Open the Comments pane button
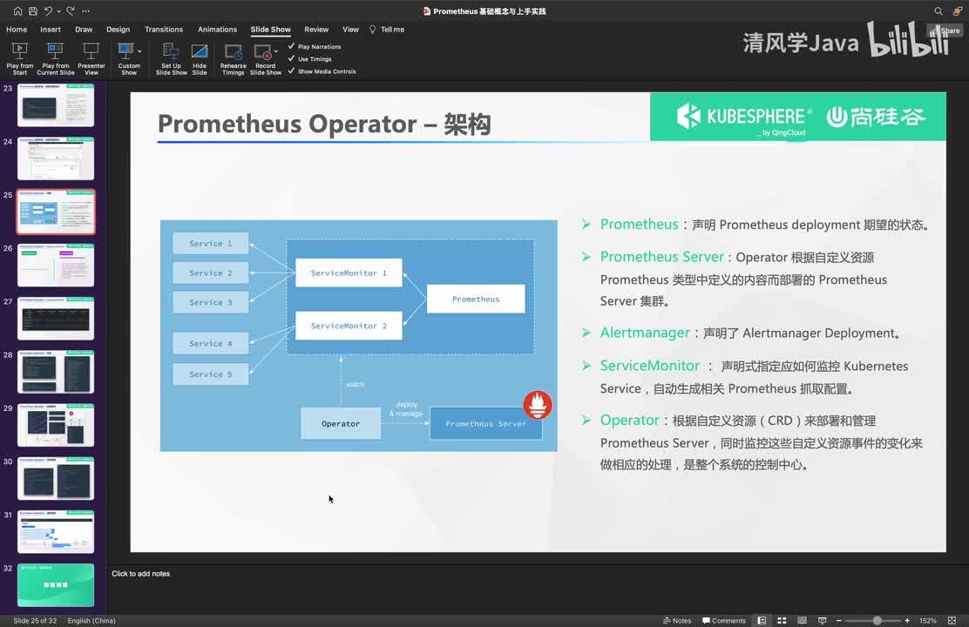 (x=724, y=621)
